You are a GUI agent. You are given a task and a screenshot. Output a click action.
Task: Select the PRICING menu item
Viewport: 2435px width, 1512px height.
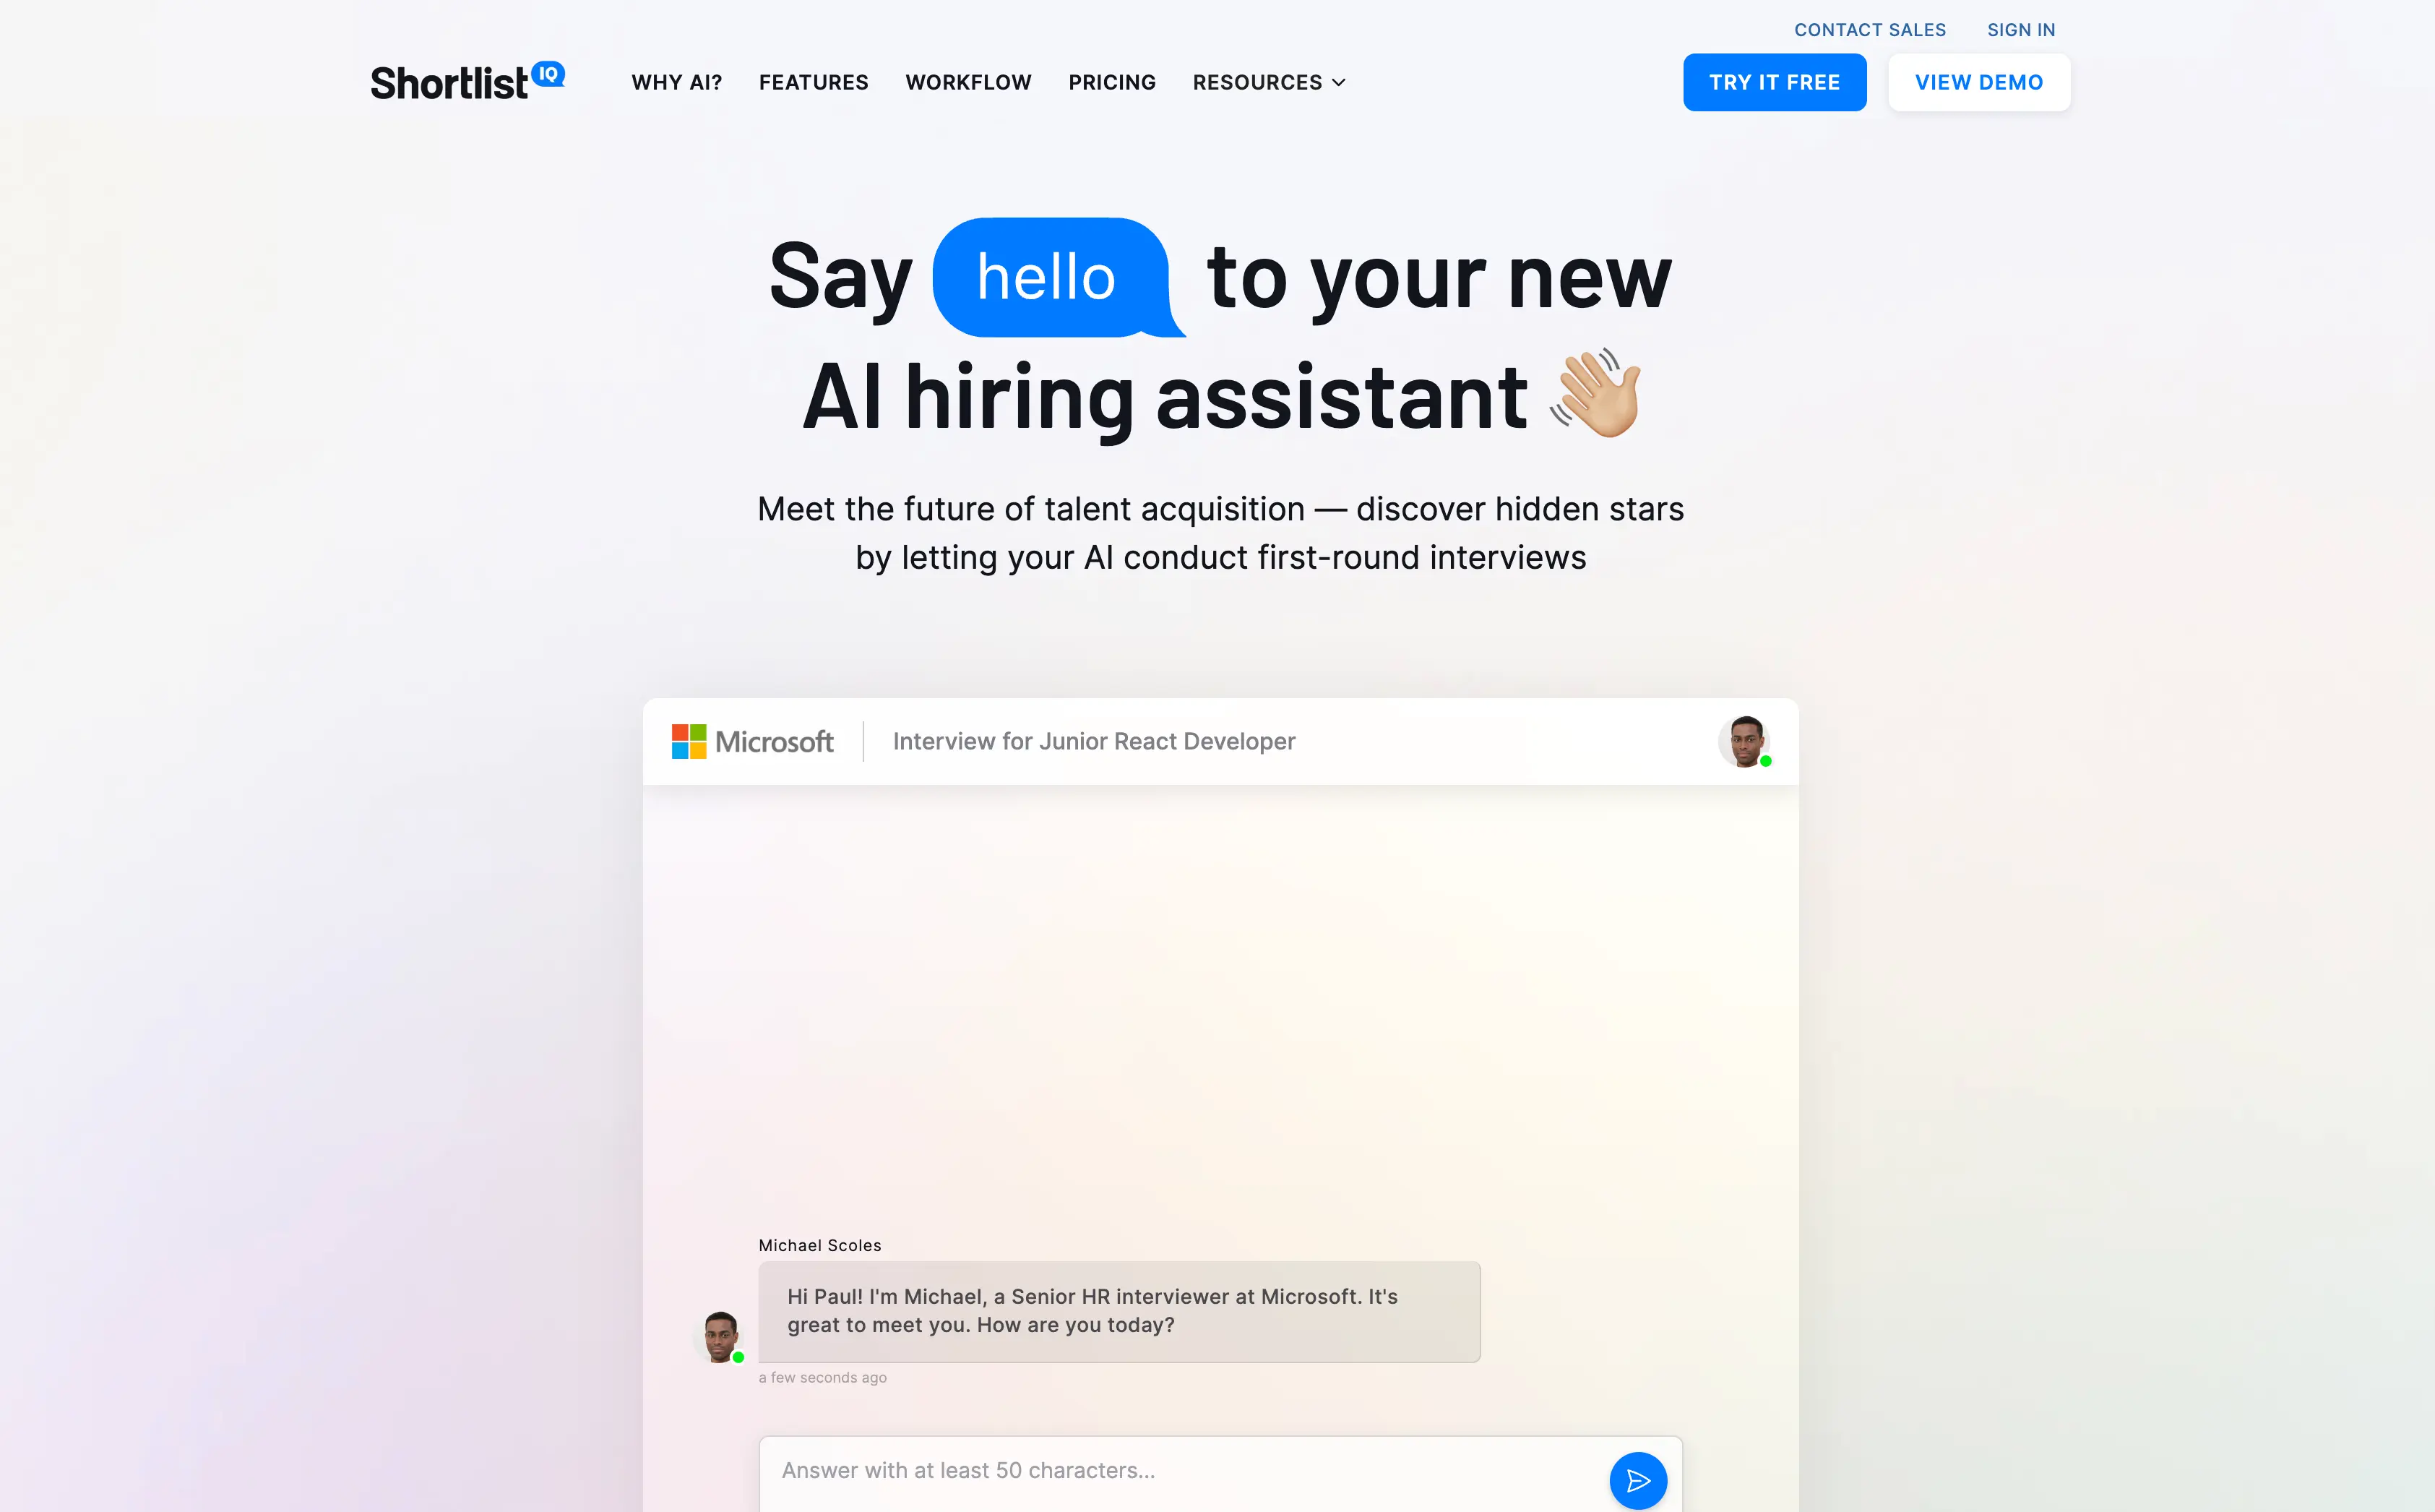coord(1112,82)
